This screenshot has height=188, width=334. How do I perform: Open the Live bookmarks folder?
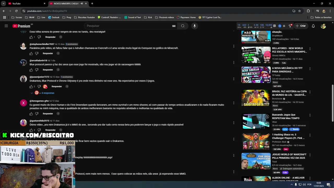41,17
